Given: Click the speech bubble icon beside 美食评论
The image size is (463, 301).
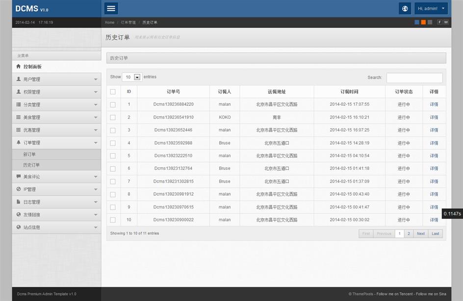Looking at the screenshot, I should pos(19,176).
